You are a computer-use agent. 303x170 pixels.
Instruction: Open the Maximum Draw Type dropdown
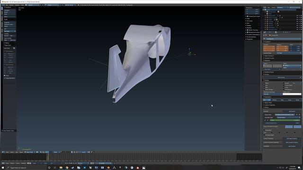pyautogui.click(x=273, y=94)
